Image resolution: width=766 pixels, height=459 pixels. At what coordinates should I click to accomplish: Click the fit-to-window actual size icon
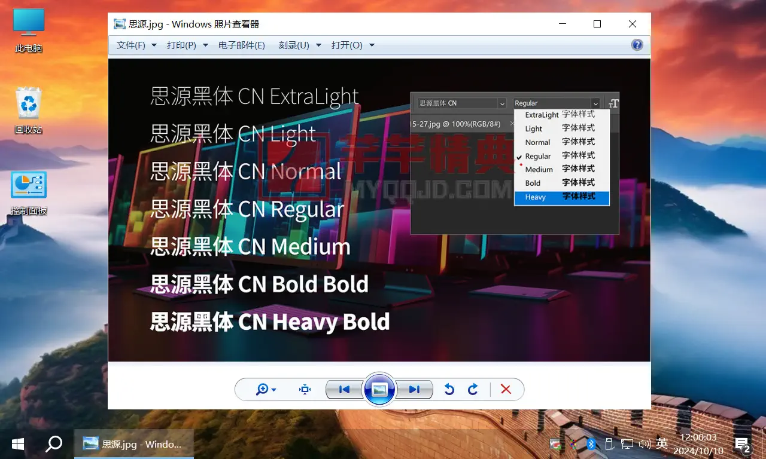pos(305,390)
